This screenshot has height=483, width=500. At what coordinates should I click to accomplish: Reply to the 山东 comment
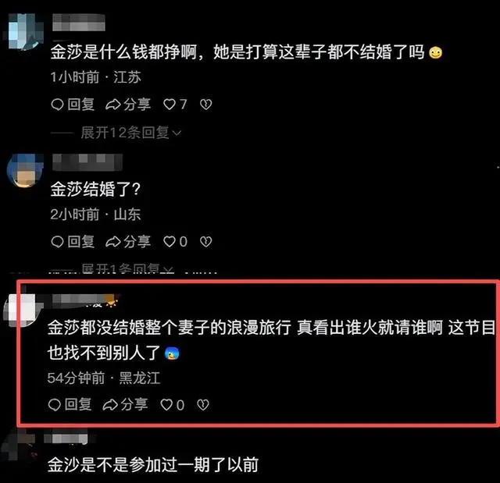pos(73,242)
